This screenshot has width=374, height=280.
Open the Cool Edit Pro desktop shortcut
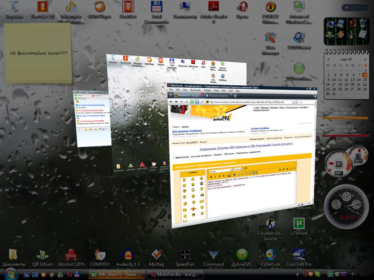tap(299, 258)
